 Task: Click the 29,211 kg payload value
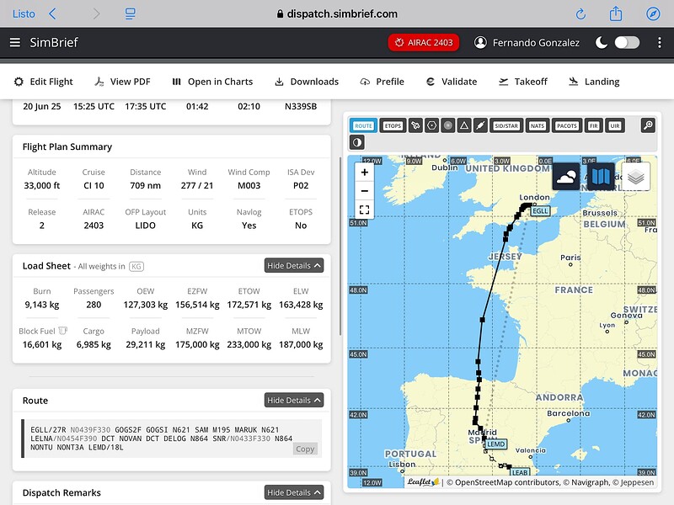click(145, 344)
